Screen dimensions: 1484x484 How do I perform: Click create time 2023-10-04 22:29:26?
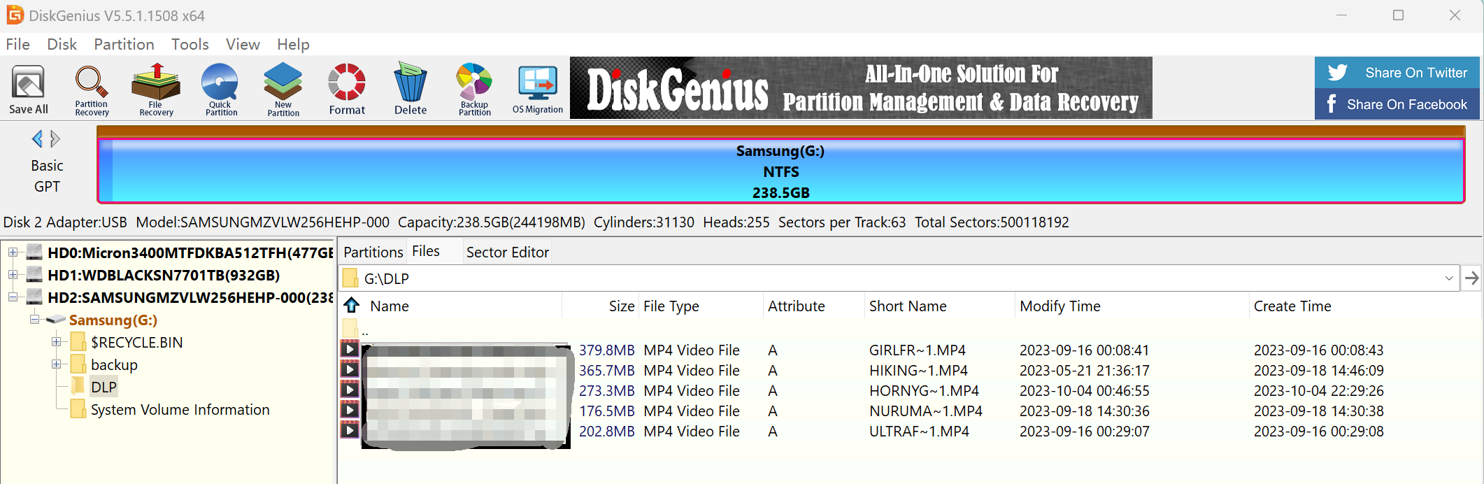(x=1318, y=390)
